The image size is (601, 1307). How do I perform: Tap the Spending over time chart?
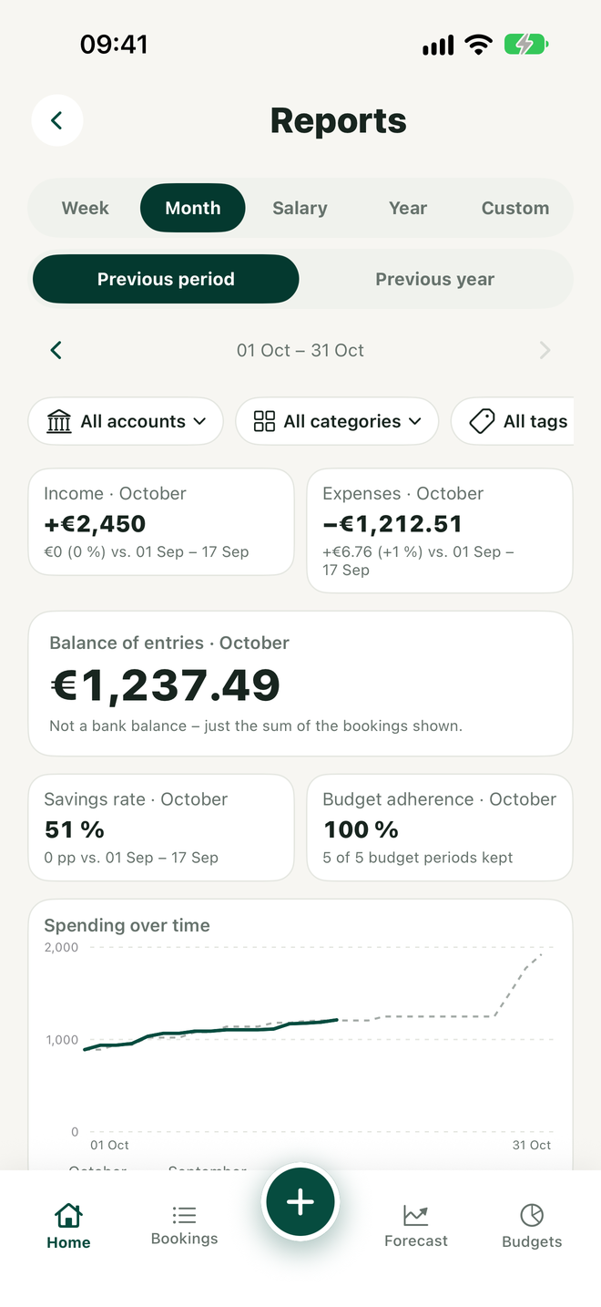(x=300, y=1034)
